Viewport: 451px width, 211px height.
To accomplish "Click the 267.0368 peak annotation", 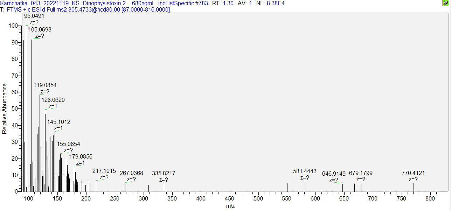I will (x=131, y=173).
